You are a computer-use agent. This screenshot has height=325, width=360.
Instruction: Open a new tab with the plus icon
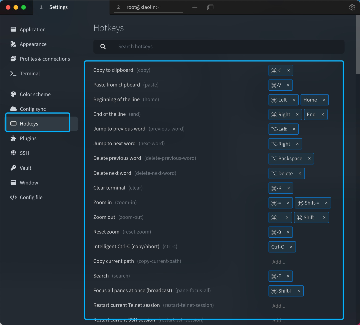[195, 7]
